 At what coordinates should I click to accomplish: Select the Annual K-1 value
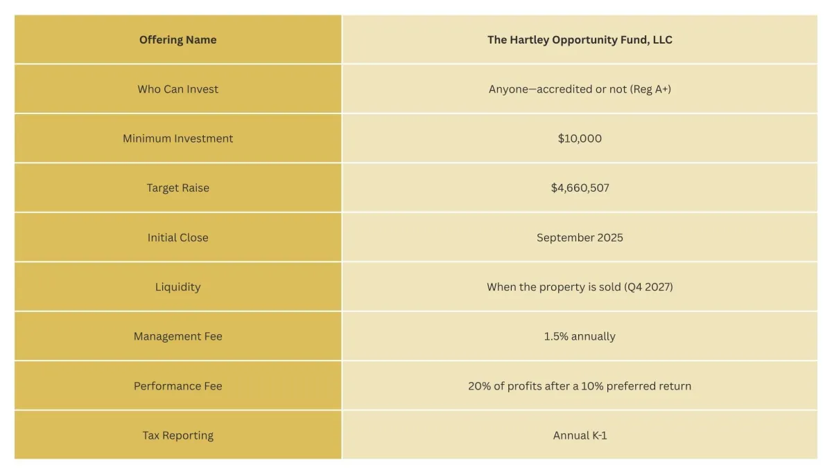580,435
